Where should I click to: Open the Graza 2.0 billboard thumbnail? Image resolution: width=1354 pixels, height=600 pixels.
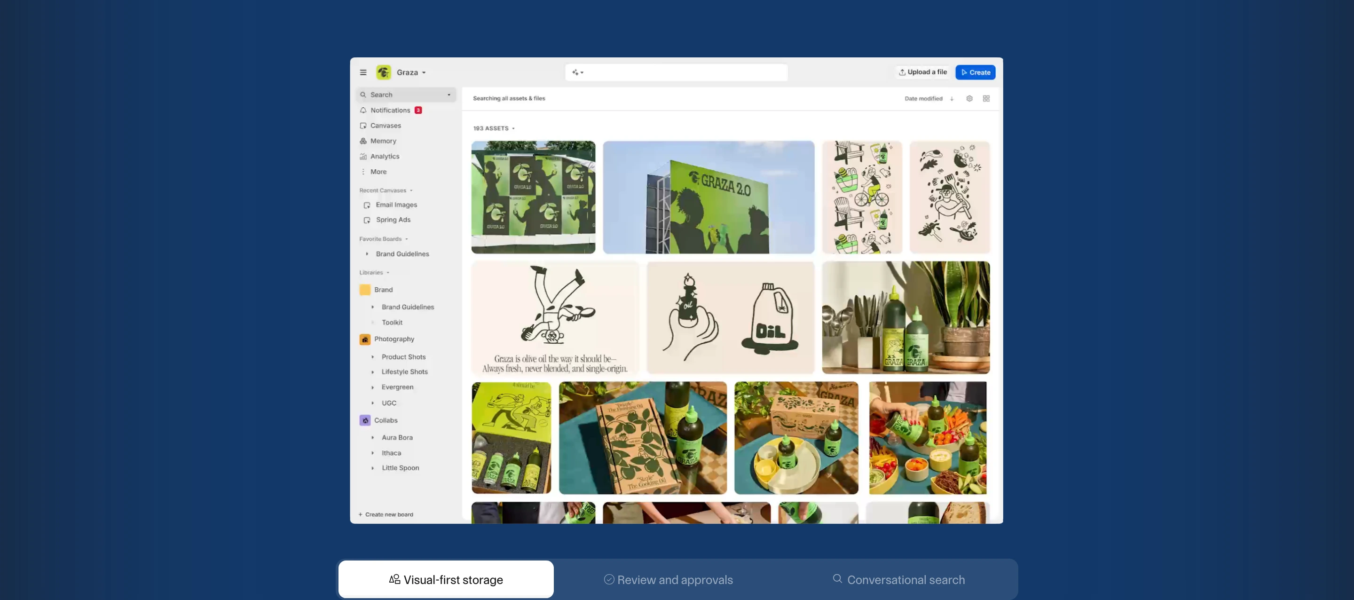pyautogui.click(x=708, y=197)
